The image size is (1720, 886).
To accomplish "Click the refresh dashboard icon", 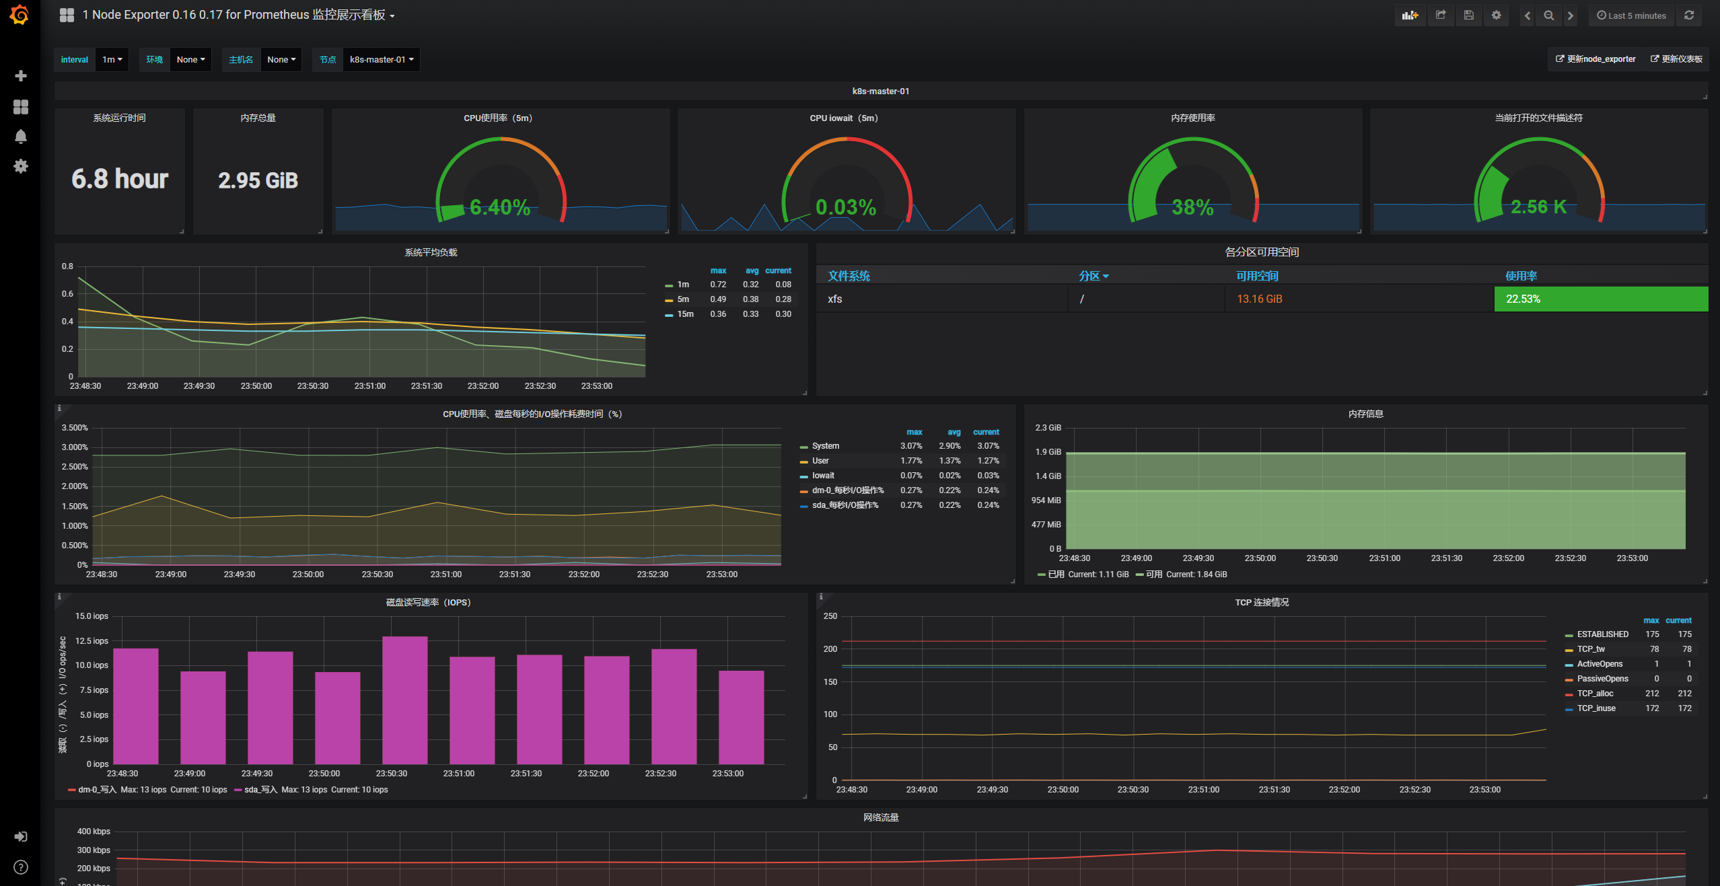I will [x=1689, y=15].
